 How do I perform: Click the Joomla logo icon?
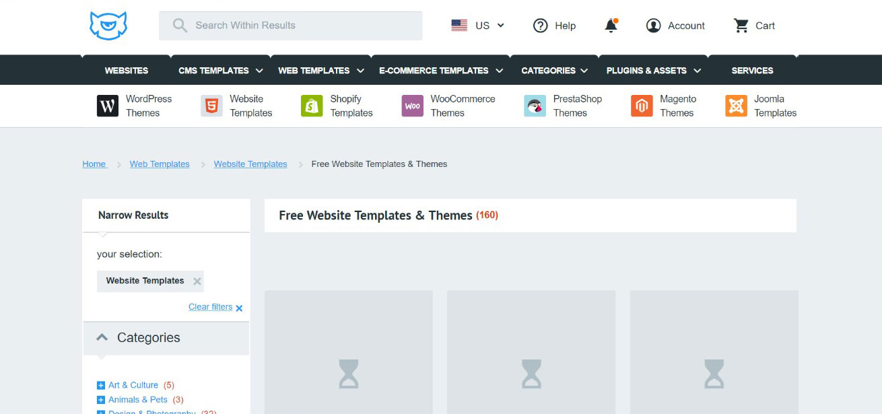pos(736,106)
